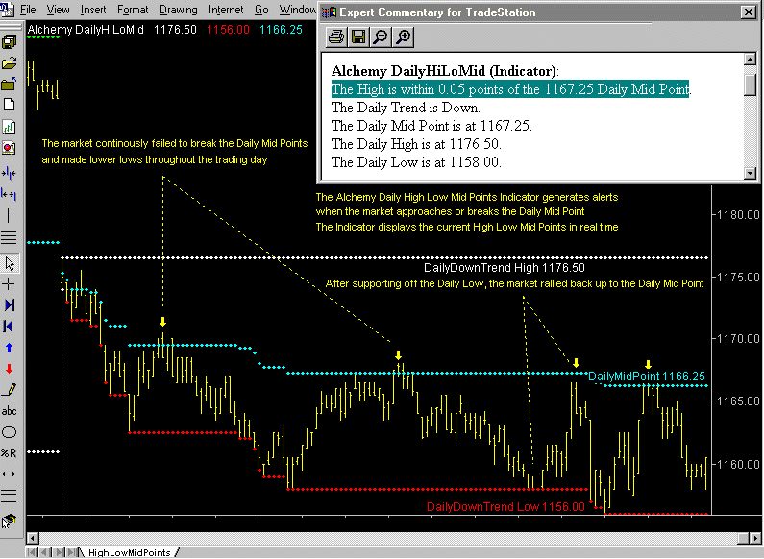Click highlighted line 'The High is within 0.05 points'
The height and width of the screenshot is (559, 764).
click(510, 89)
